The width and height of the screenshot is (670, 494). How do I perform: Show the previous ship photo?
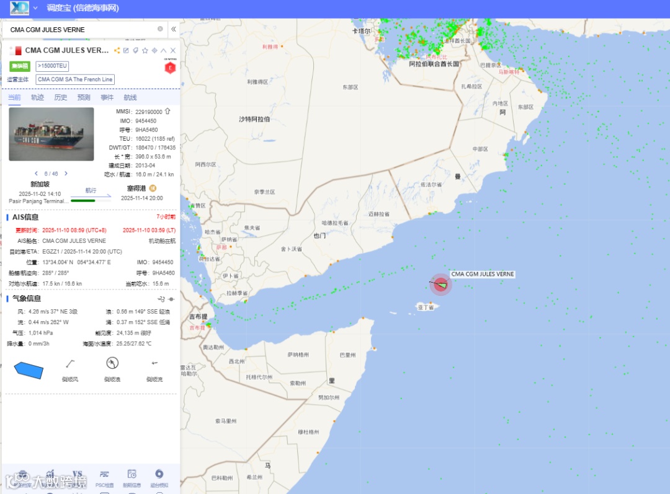click(x=37, y=174)
